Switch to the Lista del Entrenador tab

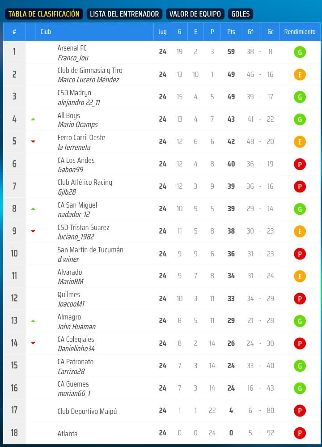[124, 14]
